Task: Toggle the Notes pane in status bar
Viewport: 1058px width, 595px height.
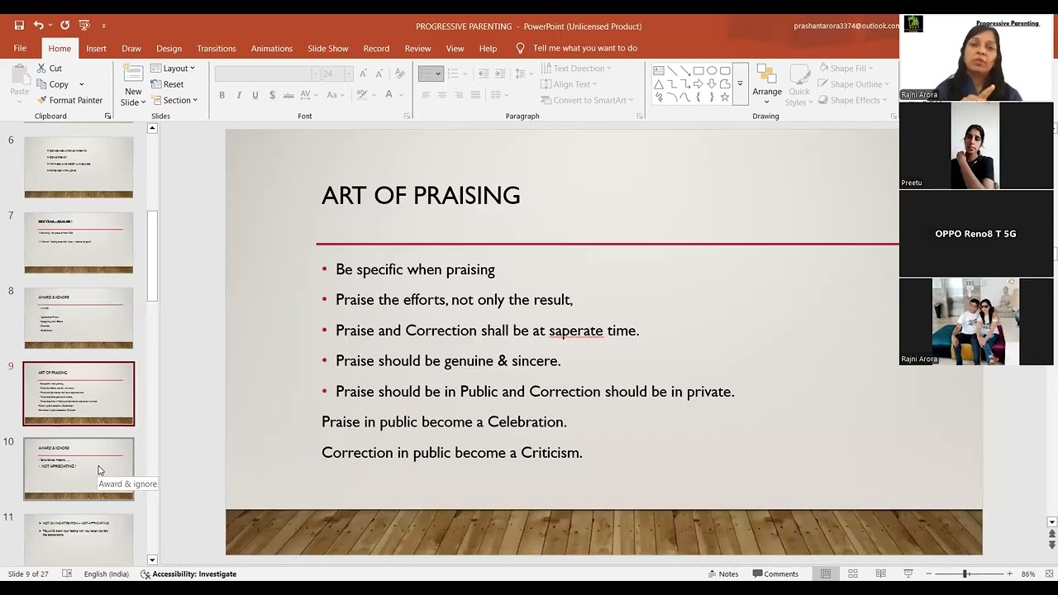Action: [723, 574]
